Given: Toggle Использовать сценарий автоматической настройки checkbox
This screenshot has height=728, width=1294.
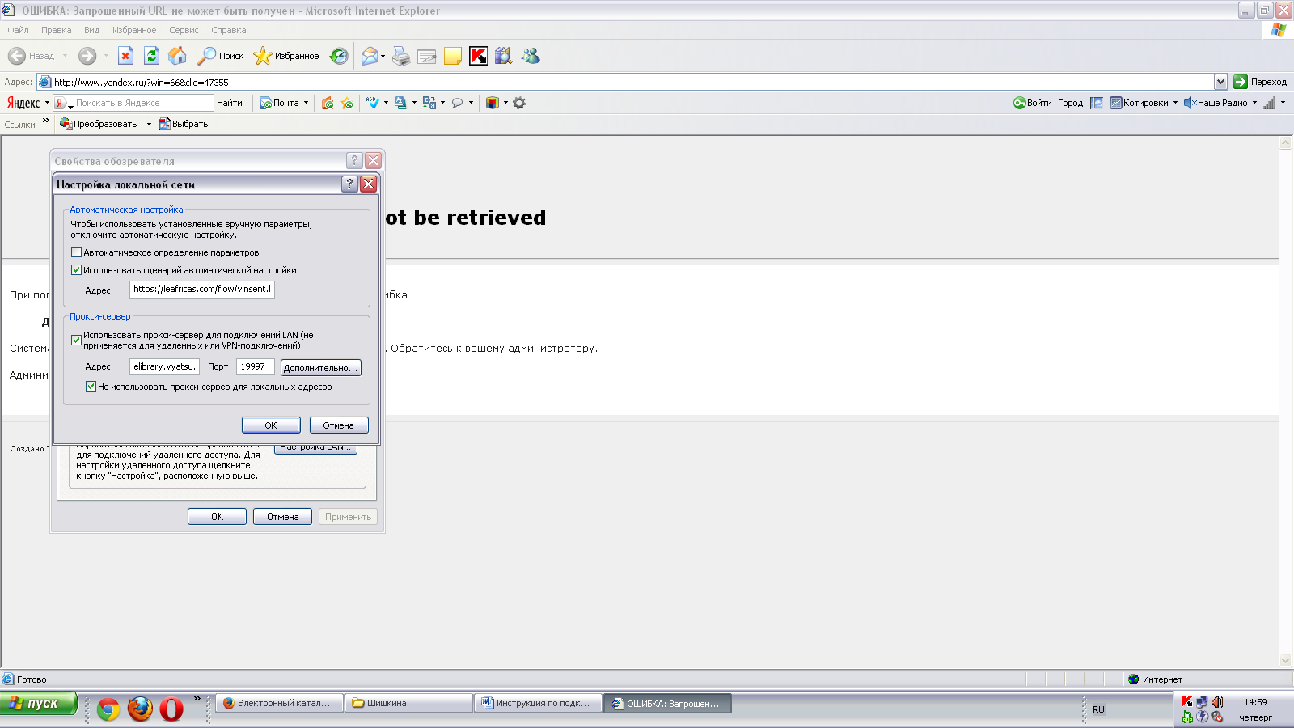Looking at the screenshot, I should click(x=76, y=270).
